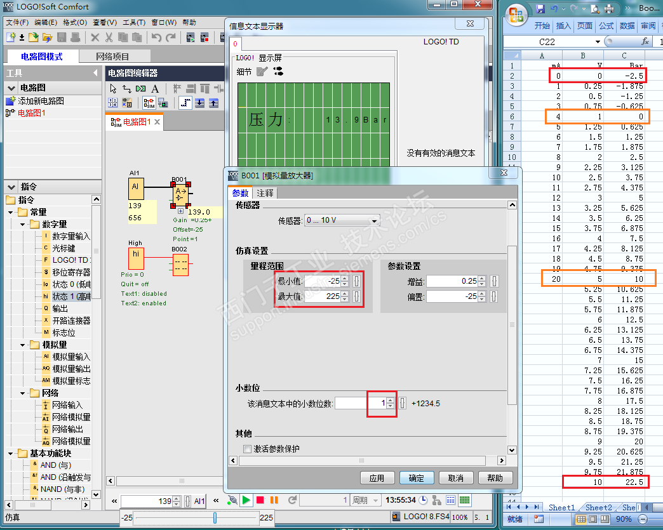Viewport: 663px width, 530px height.
Task: Click the green data table icon in simulation bar
Action: pyautogui.click(x=465, y=500)
